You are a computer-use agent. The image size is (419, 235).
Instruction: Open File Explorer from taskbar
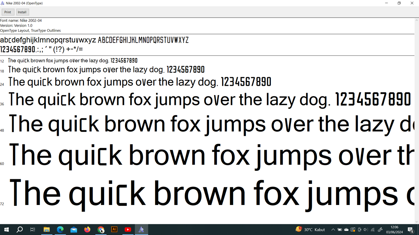tap(47, 230)
